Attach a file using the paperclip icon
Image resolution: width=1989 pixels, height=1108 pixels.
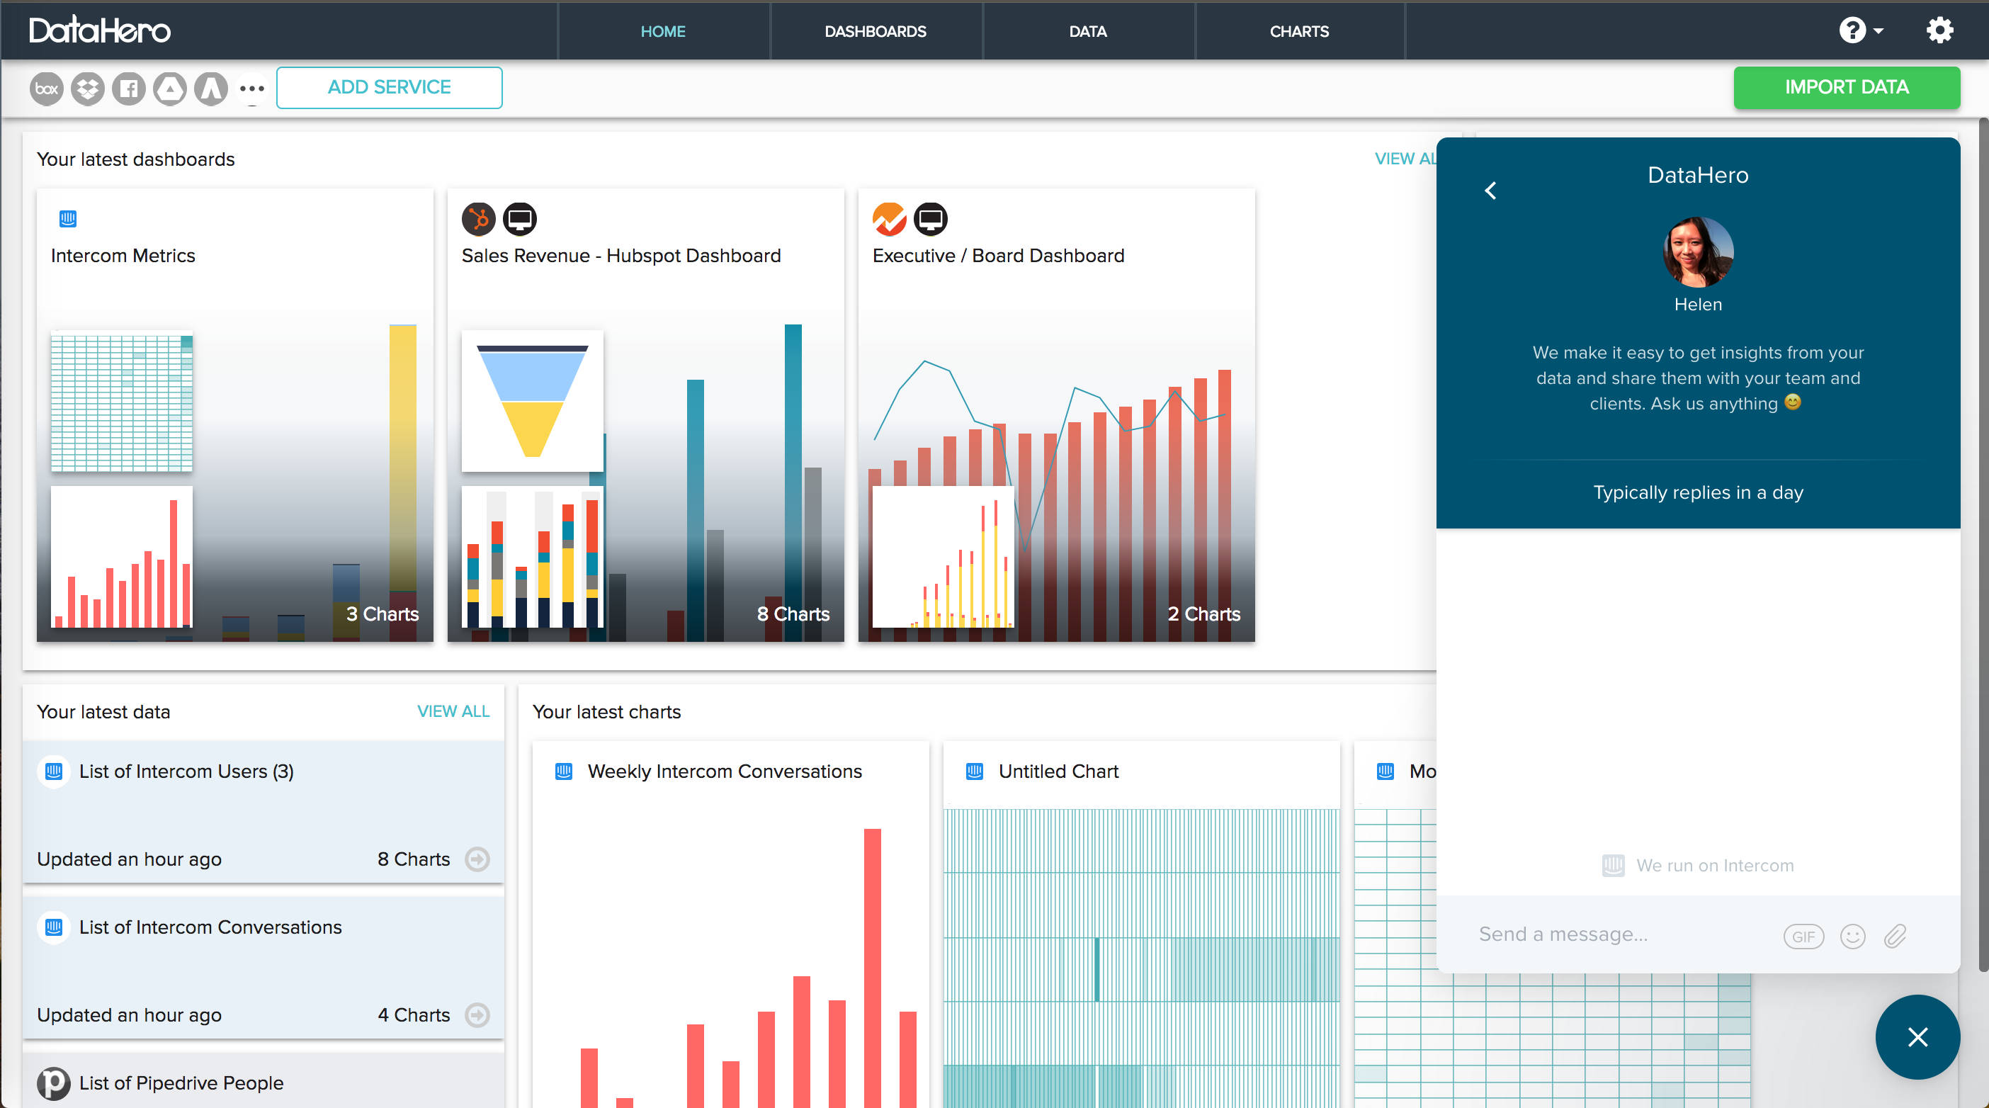click(1895, 935)
